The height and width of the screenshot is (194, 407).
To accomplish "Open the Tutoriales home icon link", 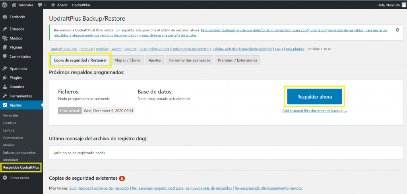I will point(14,5).
